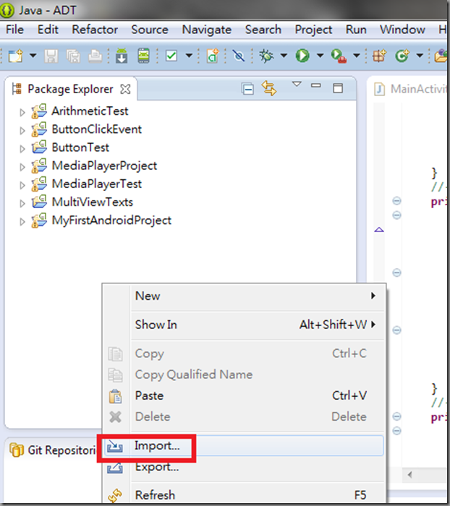Click the New wizard toolbar icon

tap(15, 56)
